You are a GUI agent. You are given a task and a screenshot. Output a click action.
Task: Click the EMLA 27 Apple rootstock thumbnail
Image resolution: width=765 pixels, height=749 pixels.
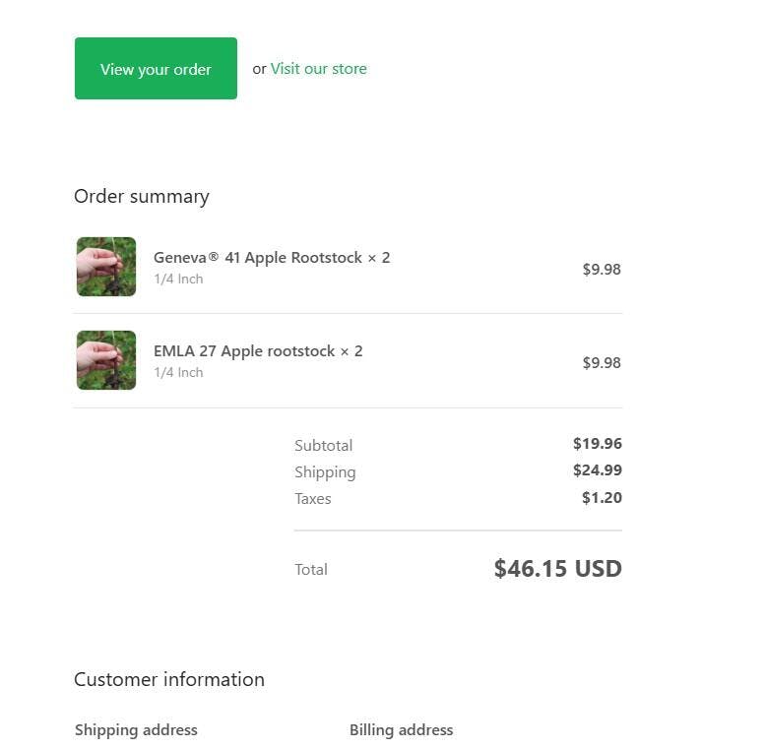pyautogui.click(x=106, y=360)
